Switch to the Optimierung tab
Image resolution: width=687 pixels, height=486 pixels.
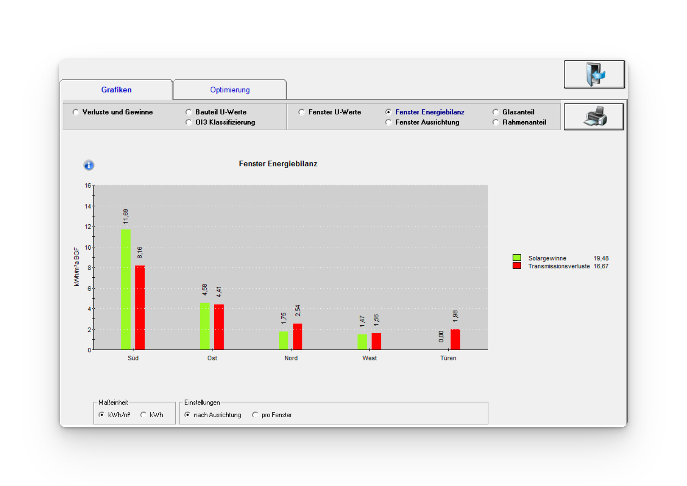click(230, 90)
